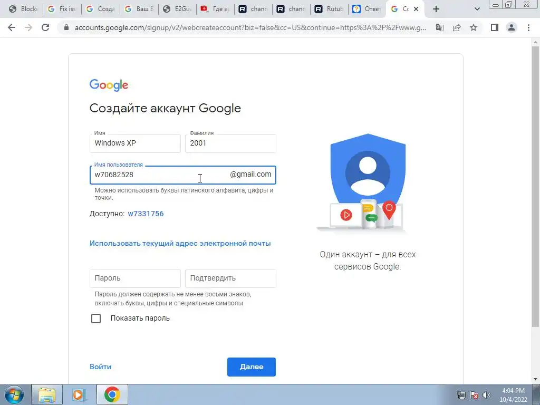Switch to the Rutub tab
540x405 pixels.
point(329,9)
